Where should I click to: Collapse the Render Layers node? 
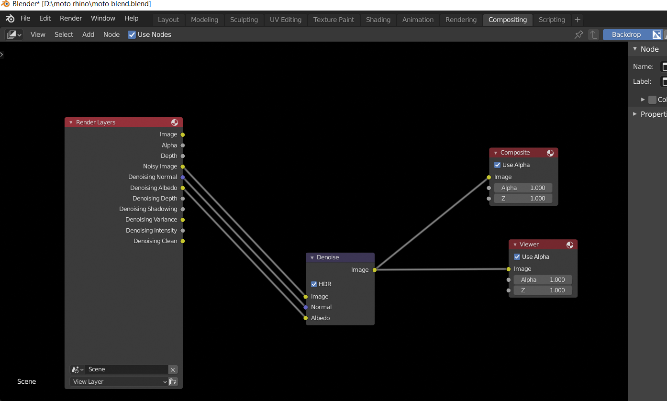[71, 123]
